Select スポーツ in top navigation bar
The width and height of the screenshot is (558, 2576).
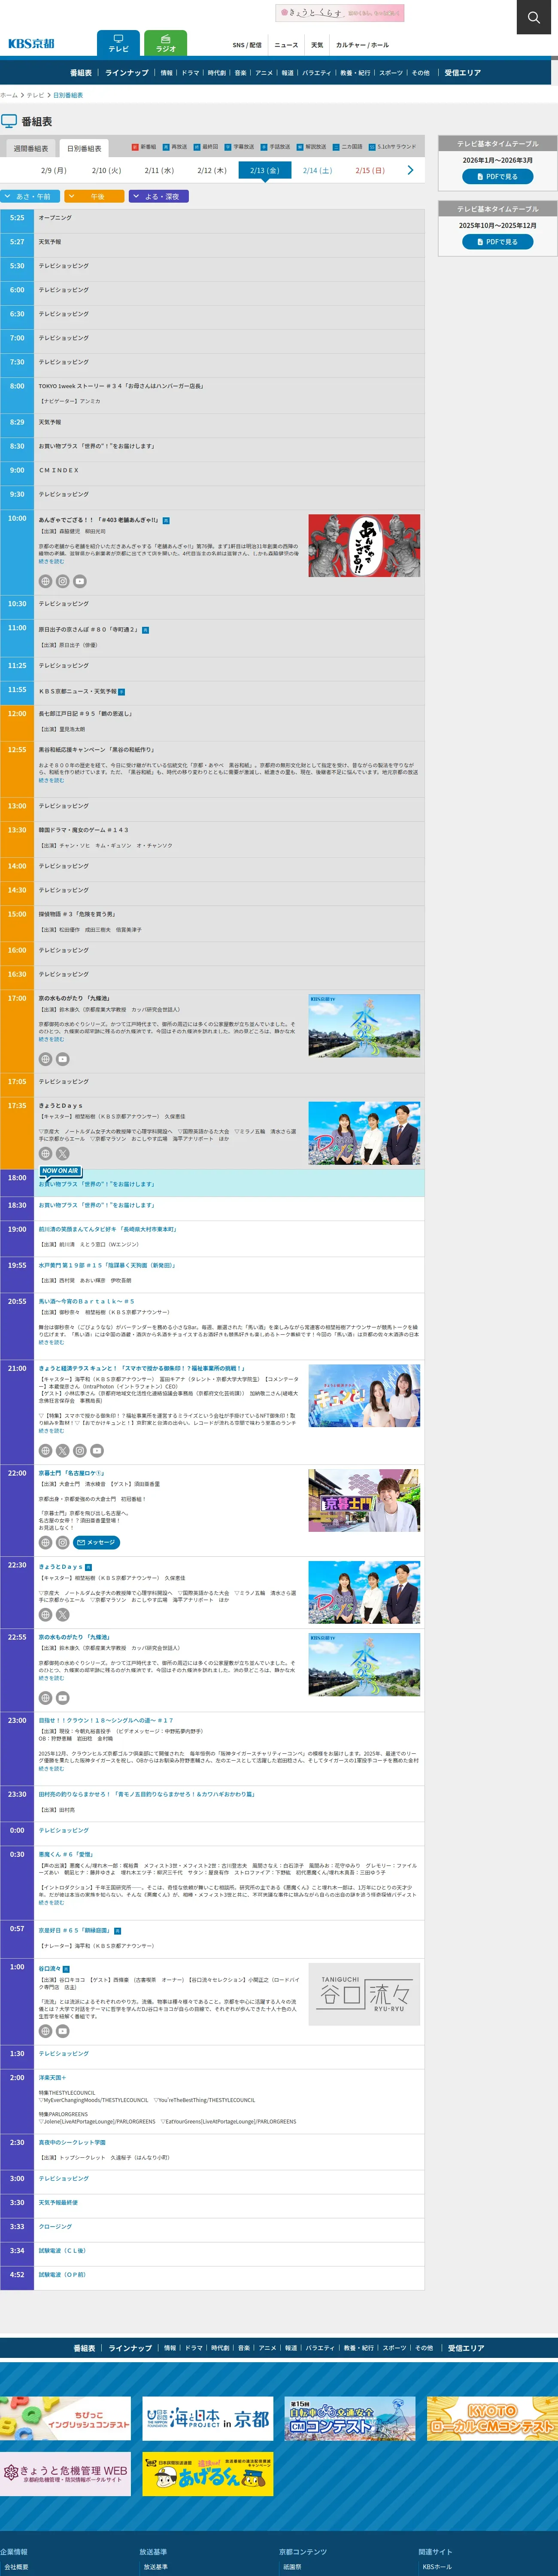coord(391,73)
